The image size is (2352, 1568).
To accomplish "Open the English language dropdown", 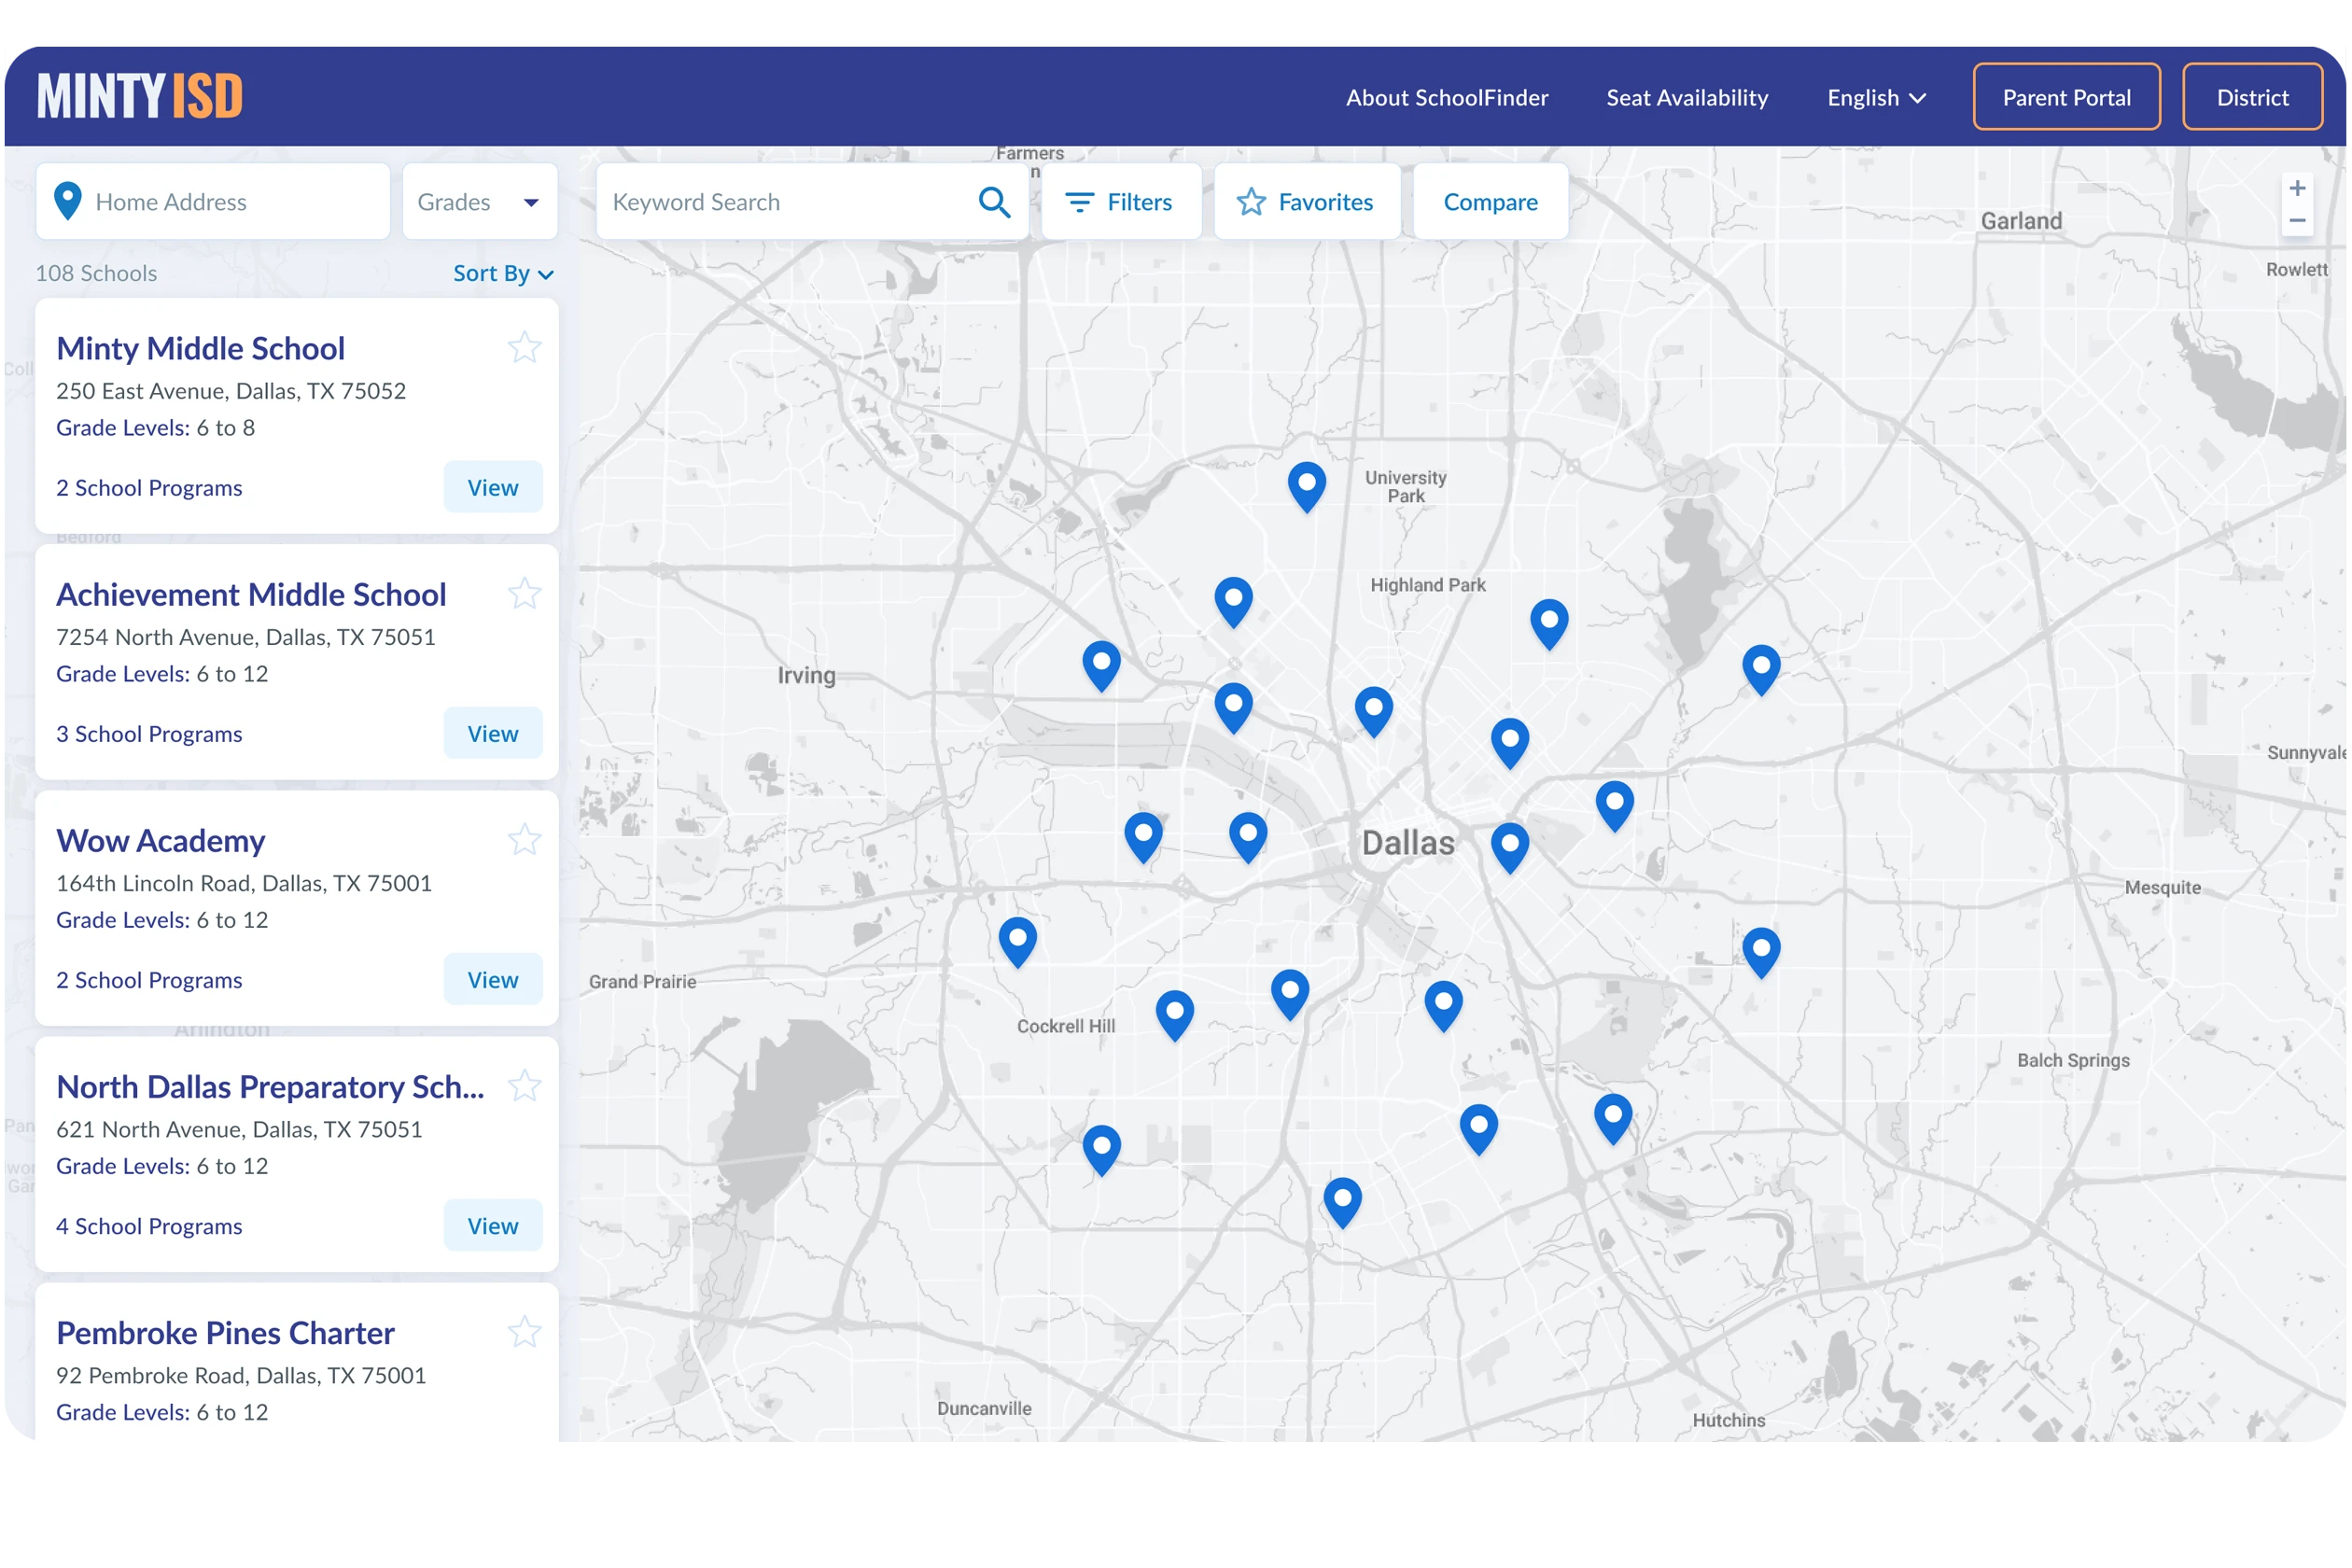I will click(1876, 98).
